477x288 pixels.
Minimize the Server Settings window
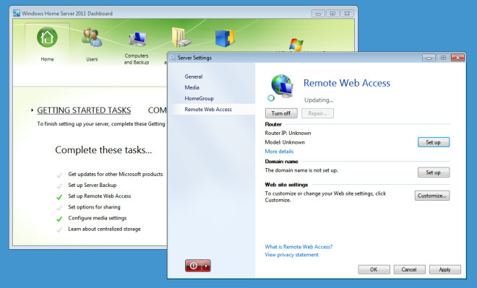429,58
